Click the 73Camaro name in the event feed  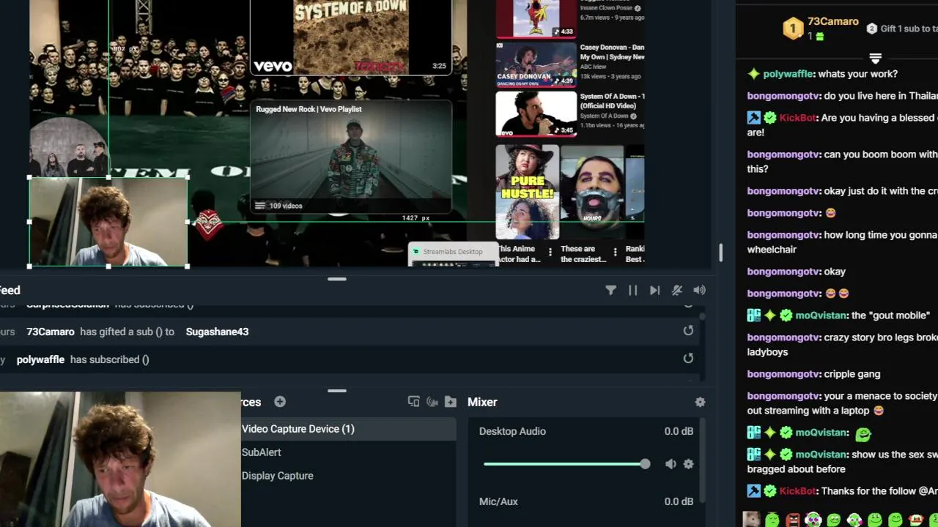[51, 332]
